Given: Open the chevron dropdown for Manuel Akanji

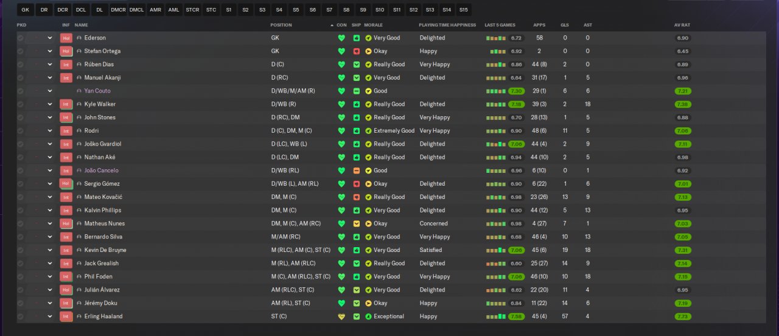Looking at the screenshot, I should coord(50,78).
